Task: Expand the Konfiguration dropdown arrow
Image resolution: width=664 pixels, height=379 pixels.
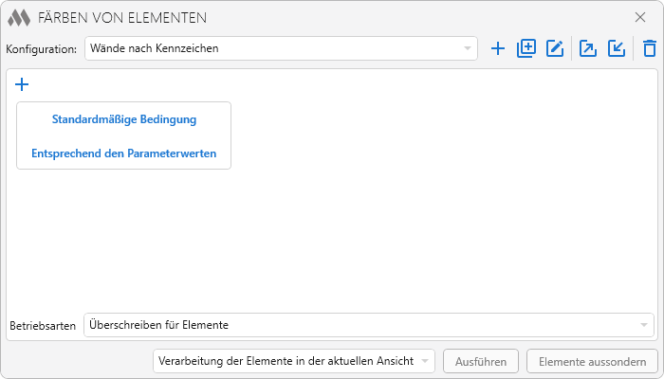Action: 468,48
